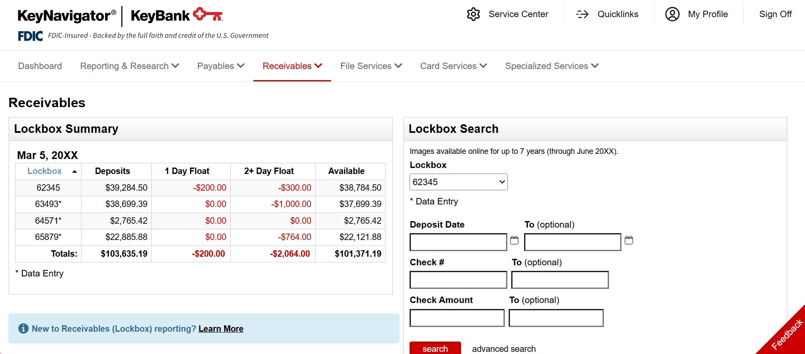Open the Deposit Date To calendar icon
This screenshot has height=354, width=805.
629,240
